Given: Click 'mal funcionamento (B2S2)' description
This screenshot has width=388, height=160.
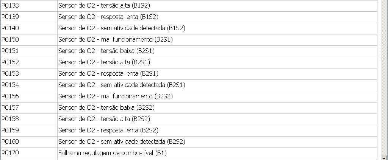Looking at the screenshot, I should [x=116, y=96].
